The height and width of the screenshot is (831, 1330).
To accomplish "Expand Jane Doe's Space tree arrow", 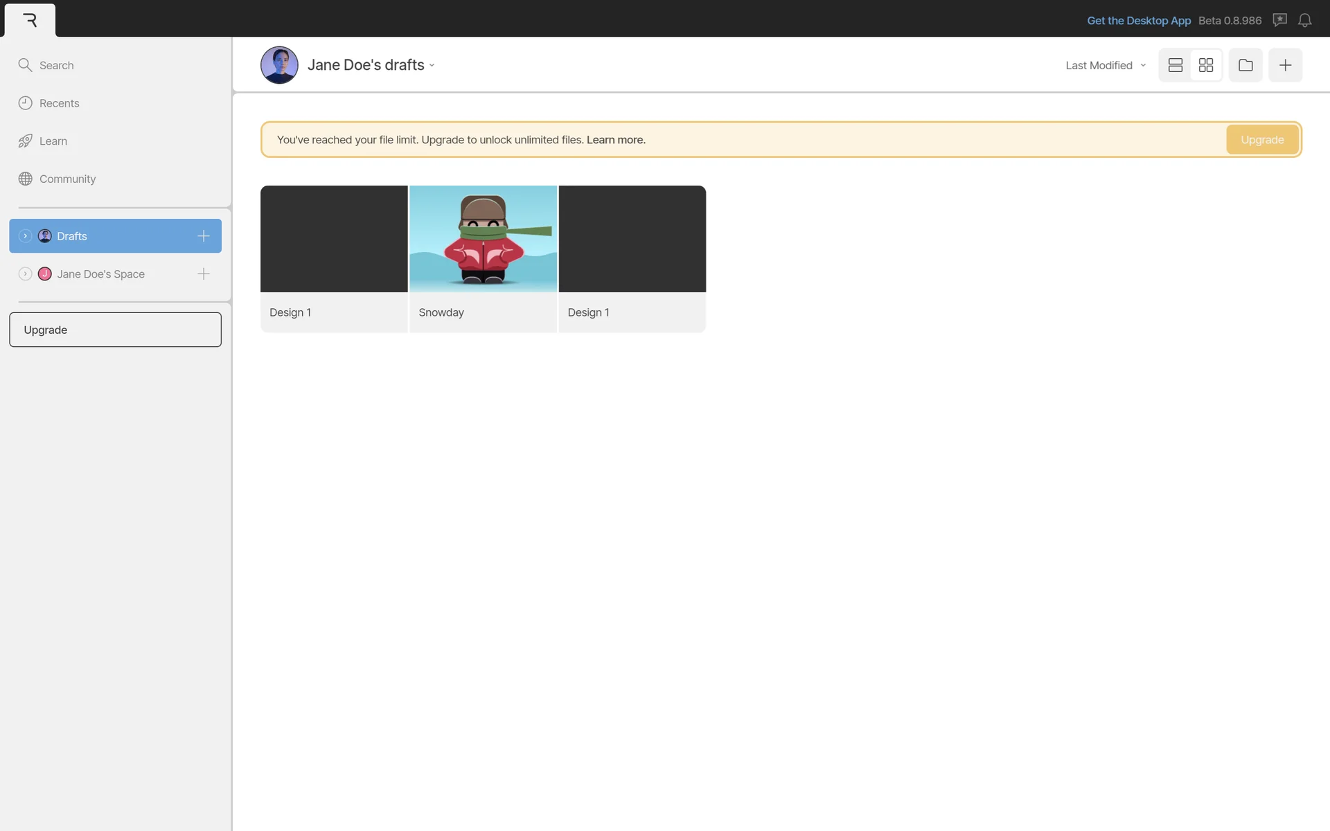I will tap(25, 274).
